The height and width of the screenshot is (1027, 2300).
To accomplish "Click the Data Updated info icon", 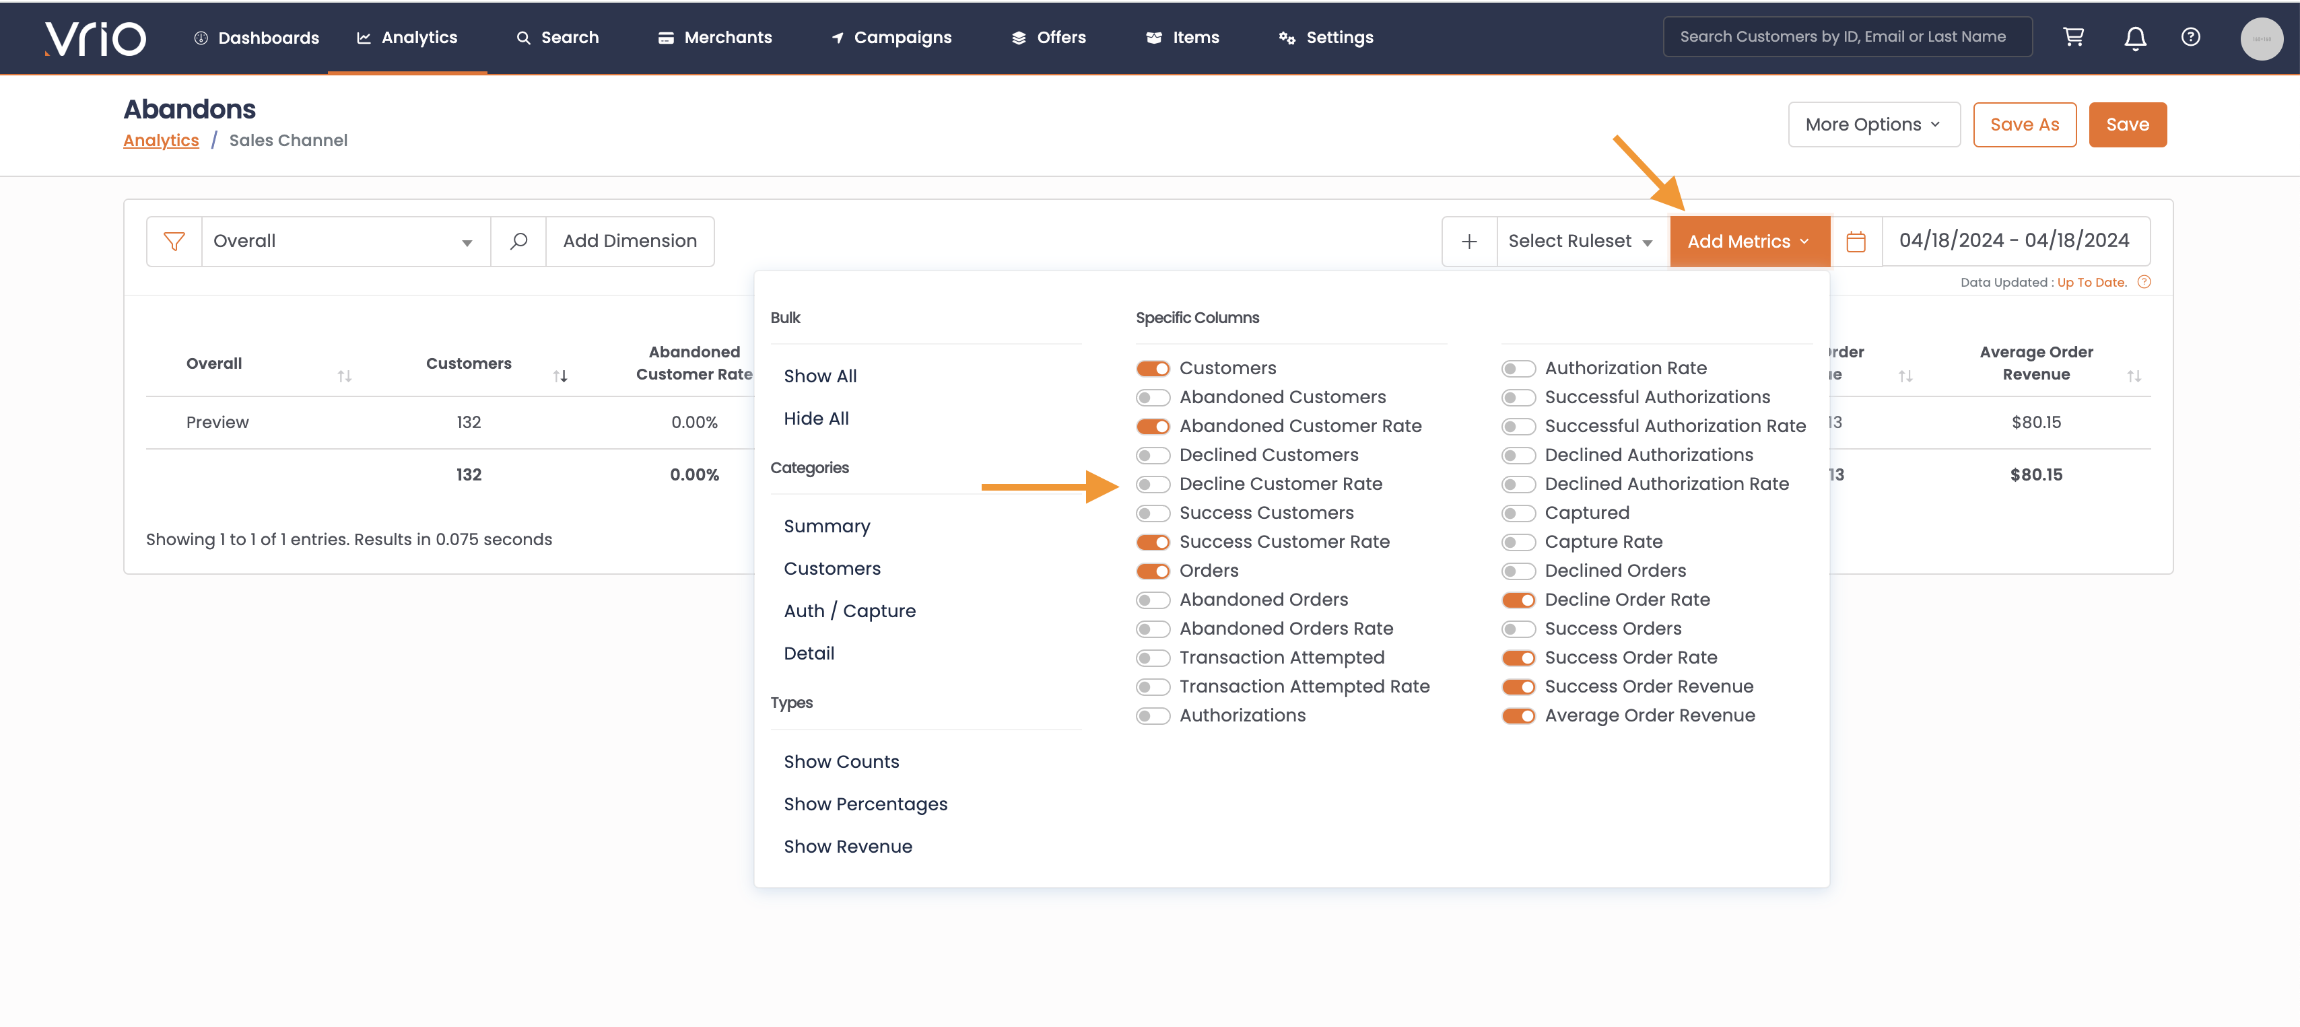I will pos(2144,282).
